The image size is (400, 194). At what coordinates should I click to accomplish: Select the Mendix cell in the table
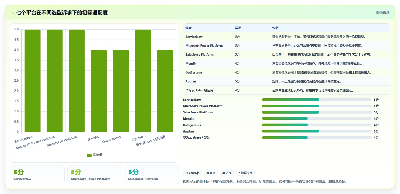point(191,64)
